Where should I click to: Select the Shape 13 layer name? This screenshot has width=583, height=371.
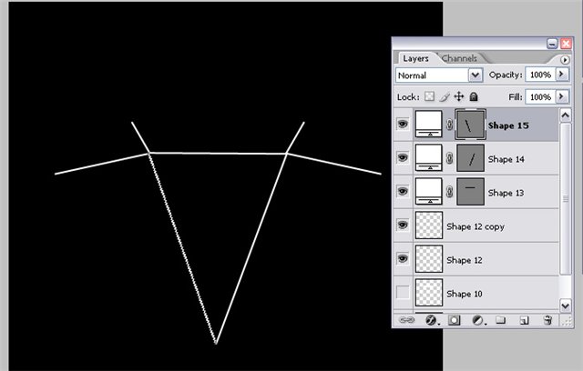[x=506, y=193]
